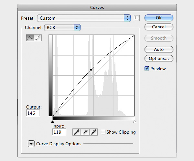The height and width of the screenshot is (161, 194).
Task: Pick the black point eyedropper
Action: (77, 132)
